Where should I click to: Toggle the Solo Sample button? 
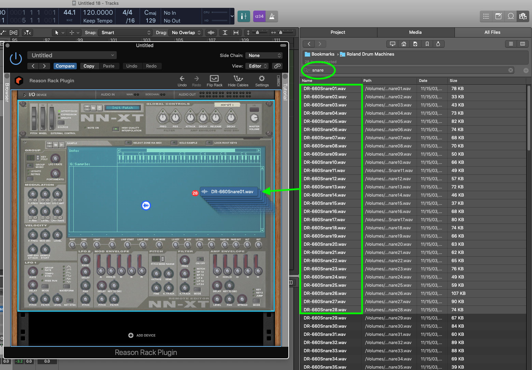(174, 143)
